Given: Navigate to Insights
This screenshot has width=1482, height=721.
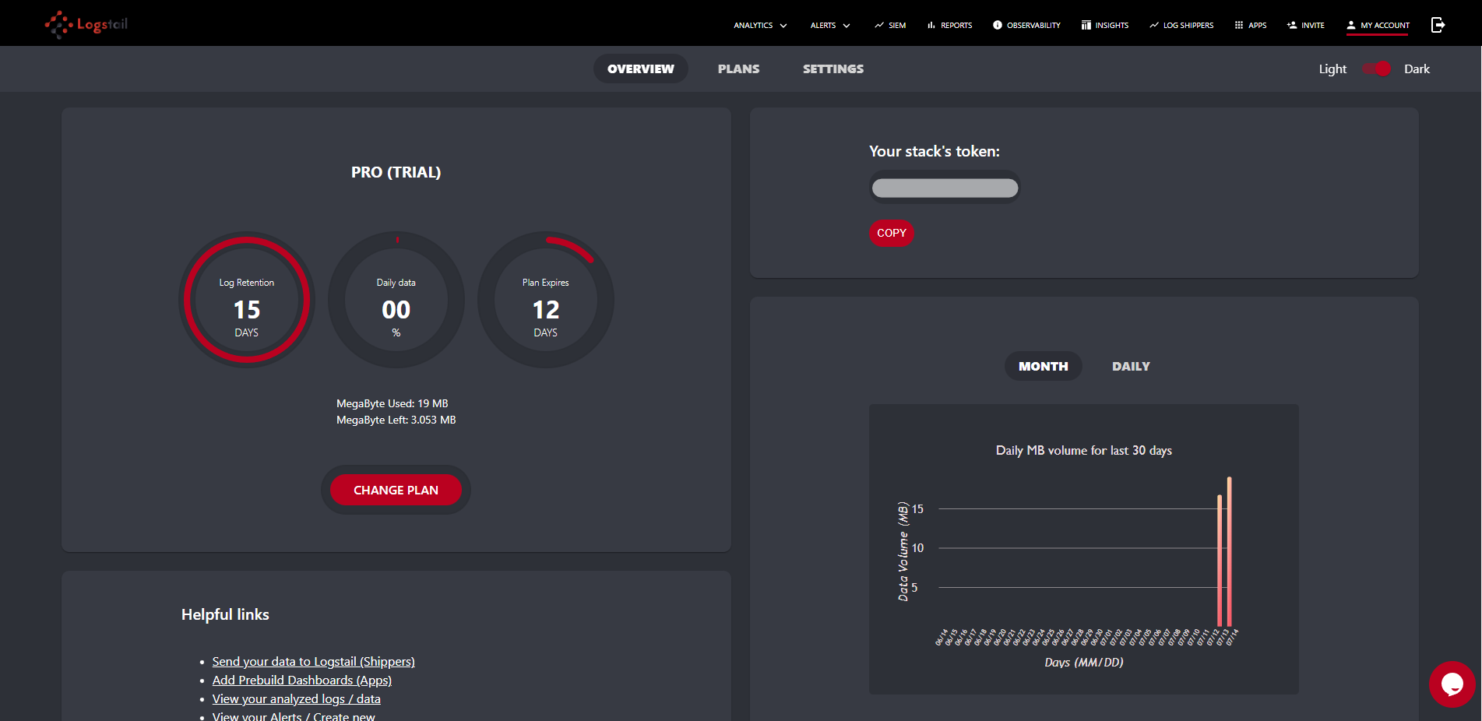Looking at the screenshot, I should pyautogui.click(x=1104, y=25).
